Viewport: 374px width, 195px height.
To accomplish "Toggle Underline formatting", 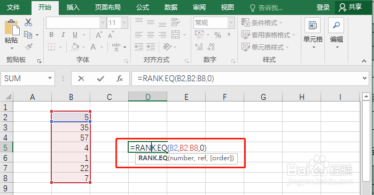I will pos(75,35).
